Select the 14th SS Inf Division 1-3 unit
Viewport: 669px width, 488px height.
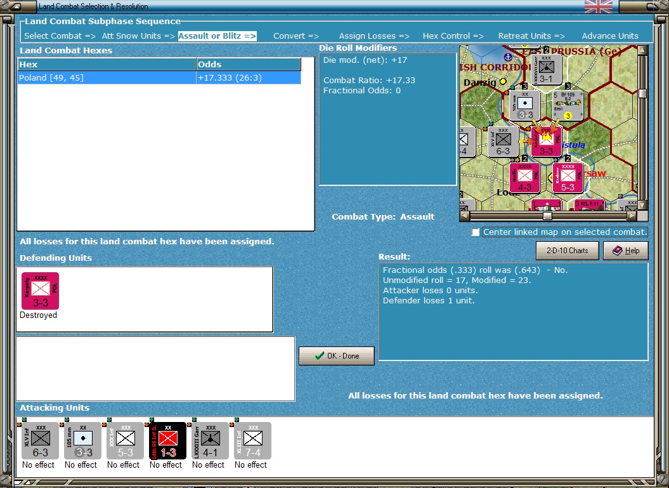click(167, 440)
